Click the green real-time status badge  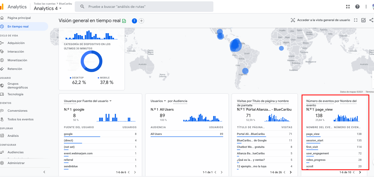pyautogui.click(x=124, y=21)
